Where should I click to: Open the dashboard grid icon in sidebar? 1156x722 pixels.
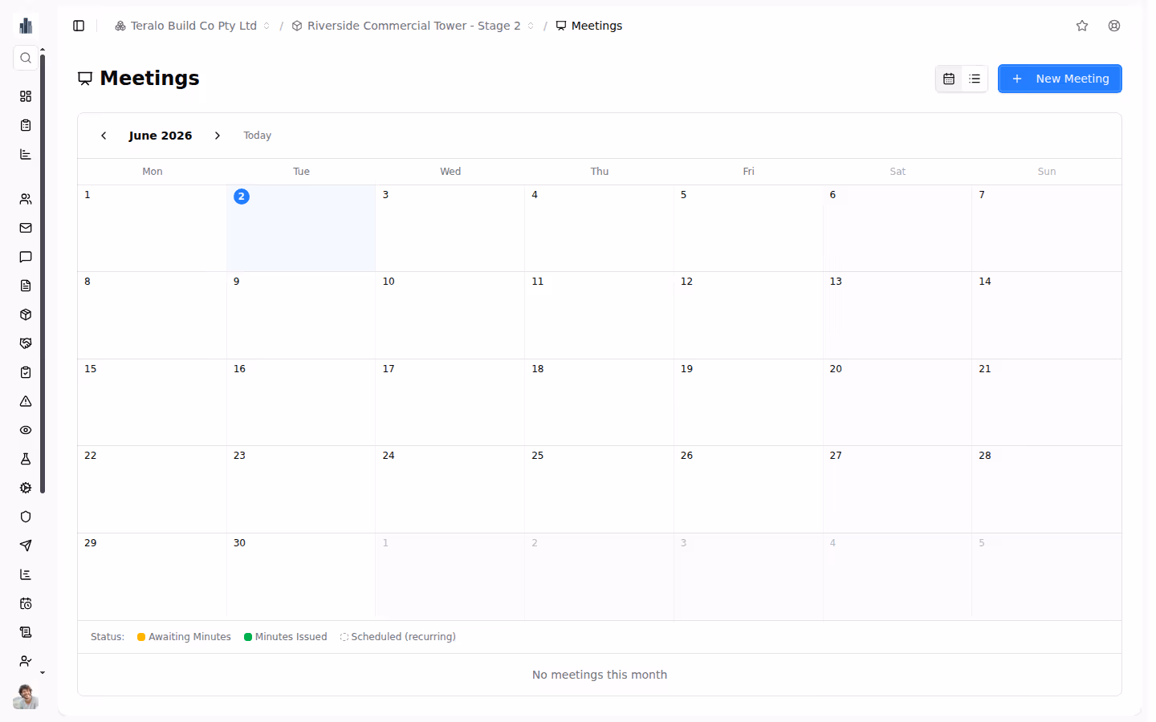click(x=26, y=96)
